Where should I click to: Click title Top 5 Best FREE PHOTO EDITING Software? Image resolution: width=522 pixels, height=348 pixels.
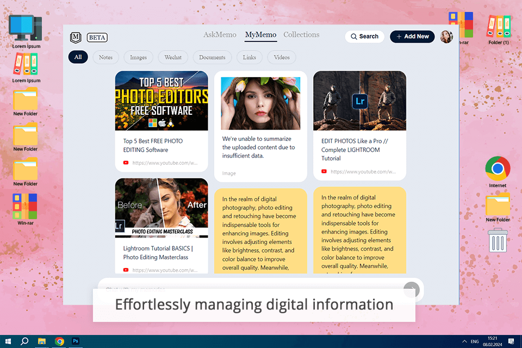153,145
